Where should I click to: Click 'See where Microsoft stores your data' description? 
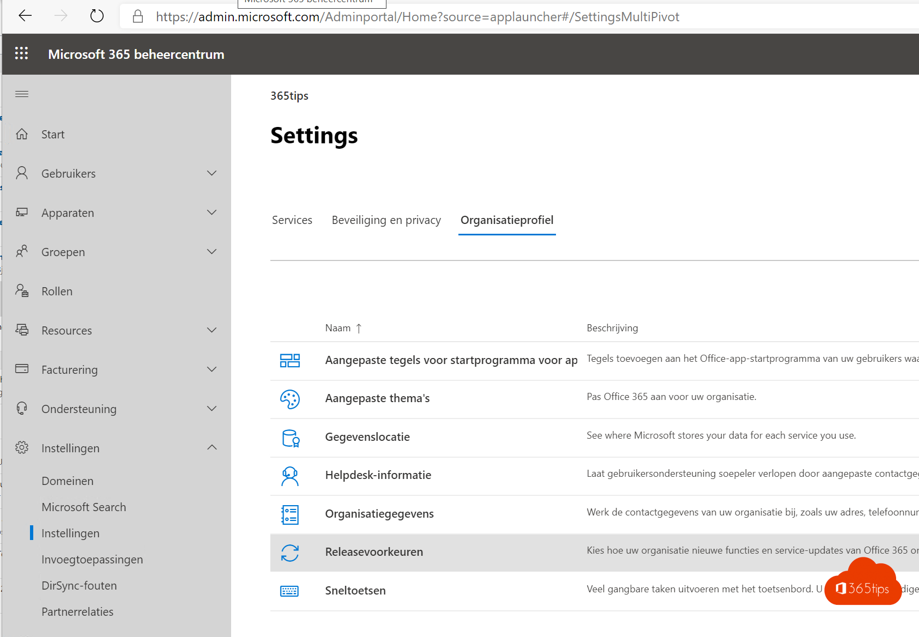click(x=721, y=435)
